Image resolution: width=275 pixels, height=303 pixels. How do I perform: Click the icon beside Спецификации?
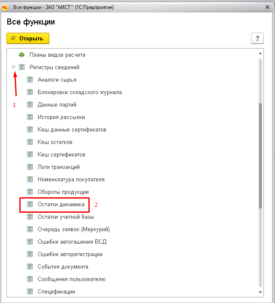[30, 291]
